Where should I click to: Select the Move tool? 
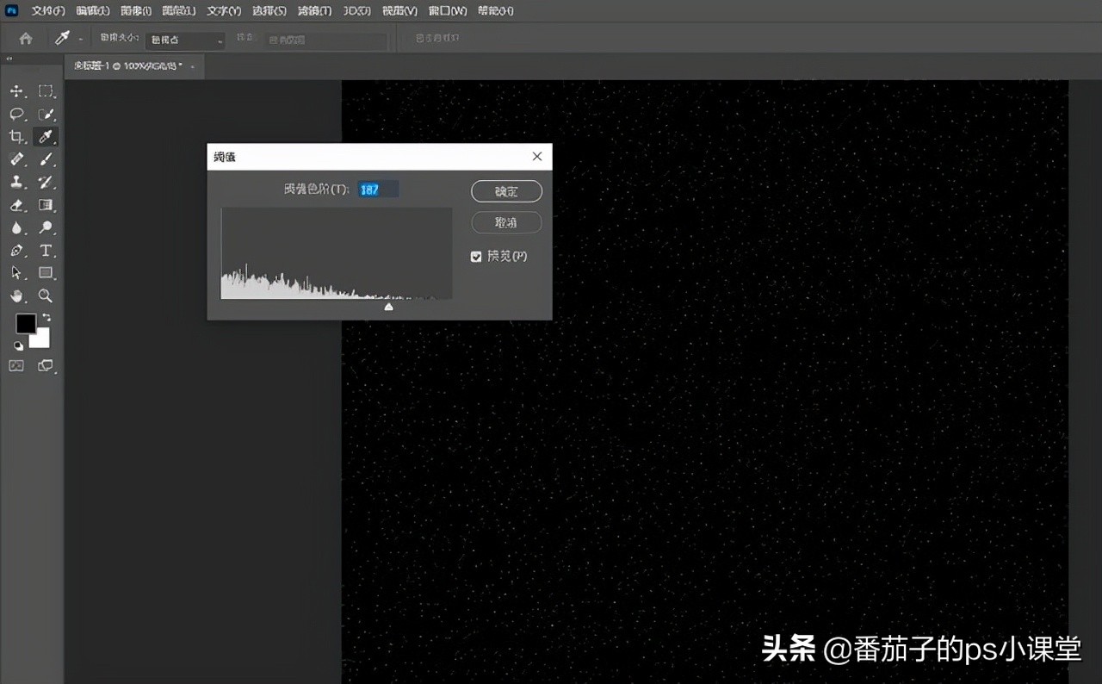point(18,91)
